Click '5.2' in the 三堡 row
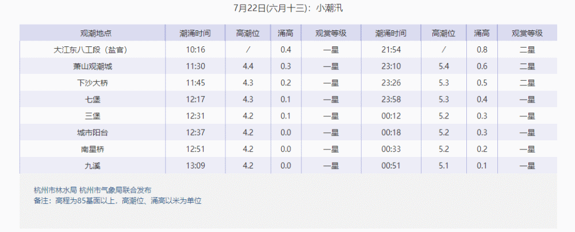Viewport: 575px width, 232px height. [444, 116]
